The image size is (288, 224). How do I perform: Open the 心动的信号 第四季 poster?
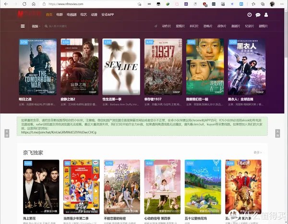click(x=162, y=187)
